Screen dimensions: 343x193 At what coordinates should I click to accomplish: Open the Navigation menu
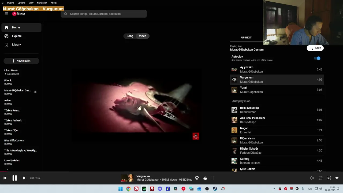point(42,3)
